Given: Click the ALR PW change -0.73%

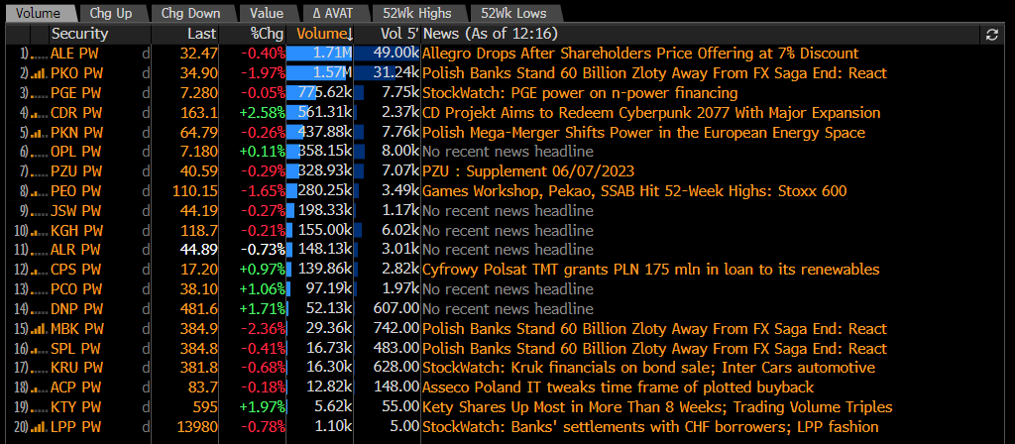Looking at the screenshot, I should (x=263, y=251).
